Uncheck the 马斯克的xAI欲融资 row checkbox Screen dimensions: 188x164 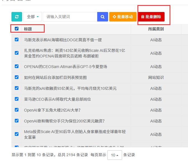[17, 88]
